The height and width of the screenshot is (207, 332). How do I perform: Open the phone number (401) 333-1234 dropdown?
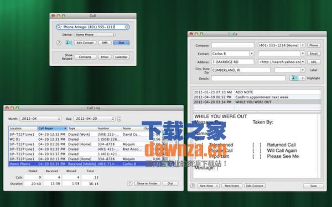coord(303,45)
